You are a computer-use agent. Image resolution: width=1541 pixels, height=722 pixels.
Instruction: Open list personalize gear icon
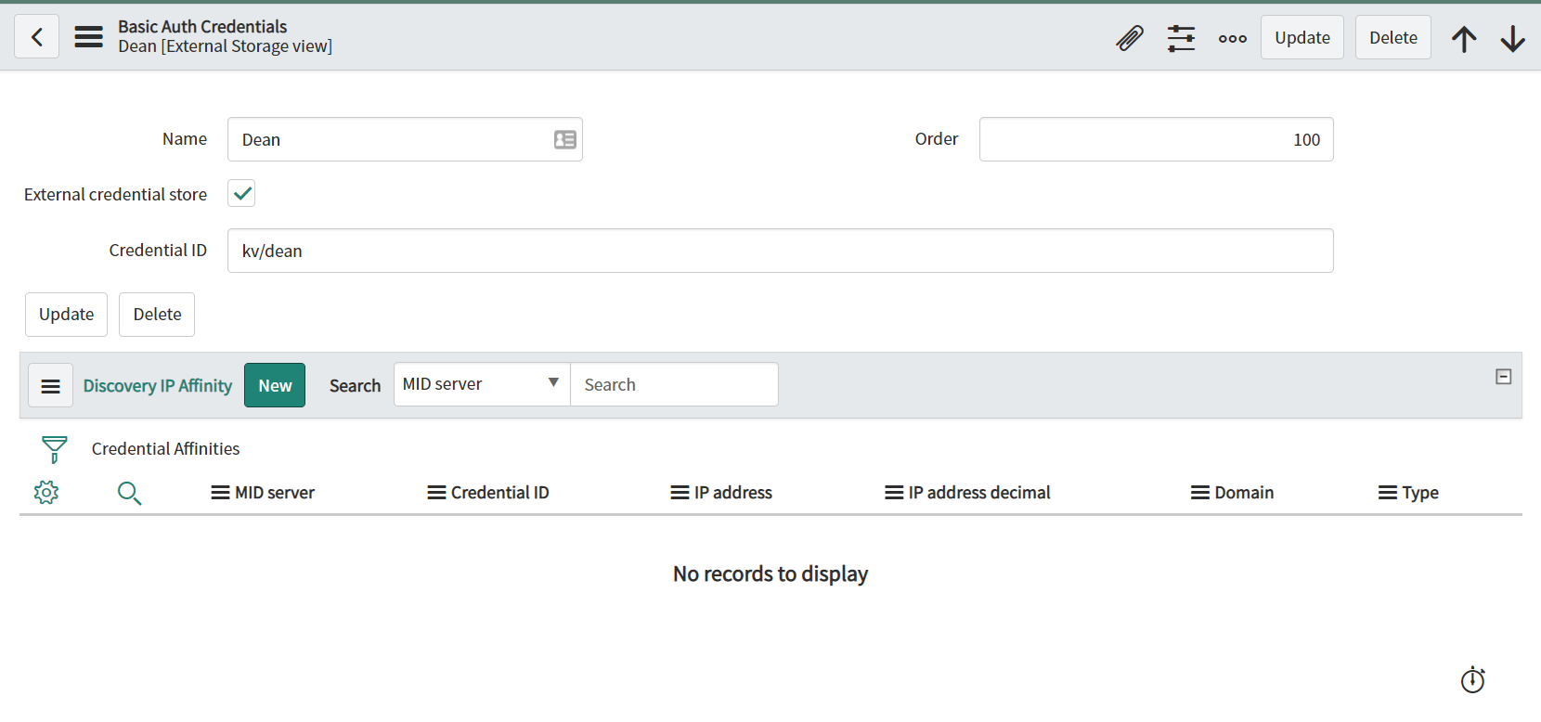(x=46, y=493)
